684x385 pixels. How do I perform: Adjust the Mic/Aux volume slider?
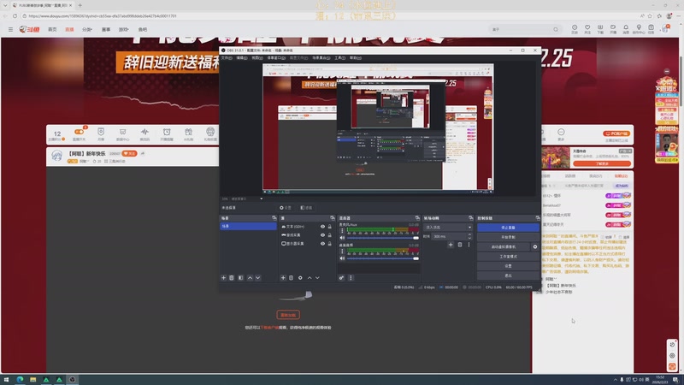pos(383,238)
